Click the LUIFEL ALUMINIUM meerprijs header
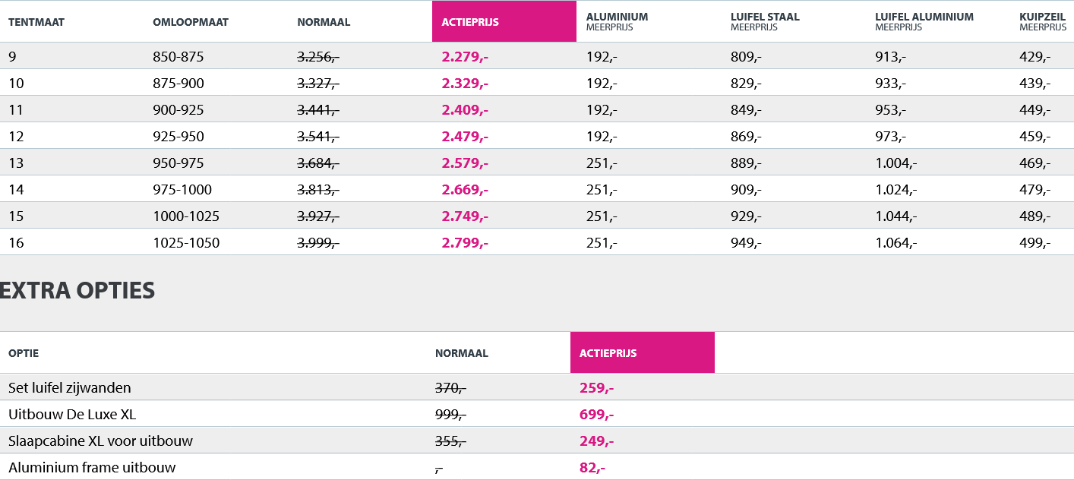The image size is (1074, 480). pos(924,21)
